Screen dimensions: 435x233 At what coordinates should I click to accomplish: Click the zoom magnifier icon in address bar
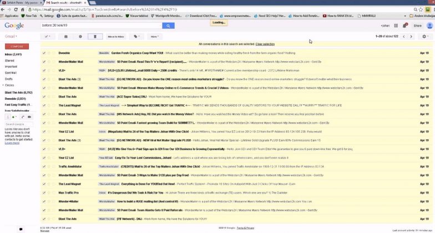coord(415,9)
